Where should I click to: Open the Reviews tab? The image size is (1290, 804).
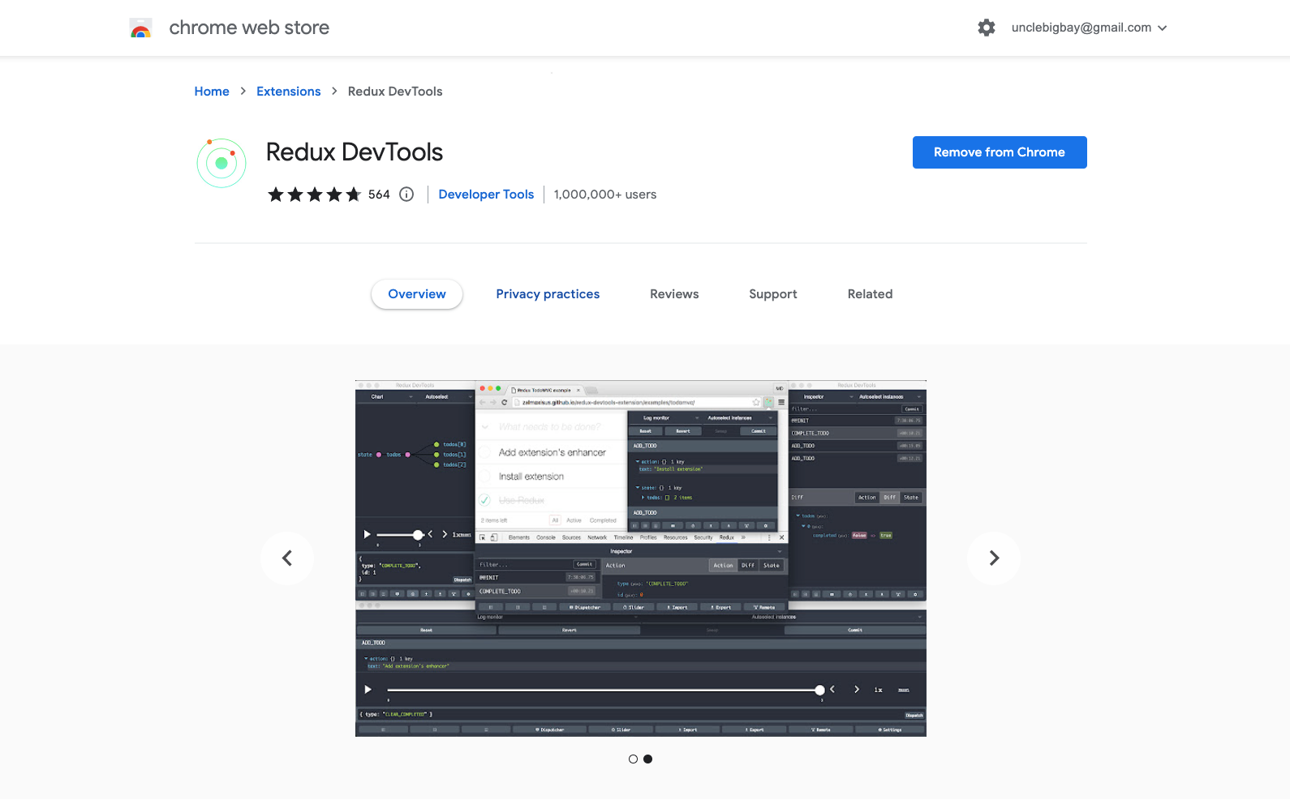(674, 294)
